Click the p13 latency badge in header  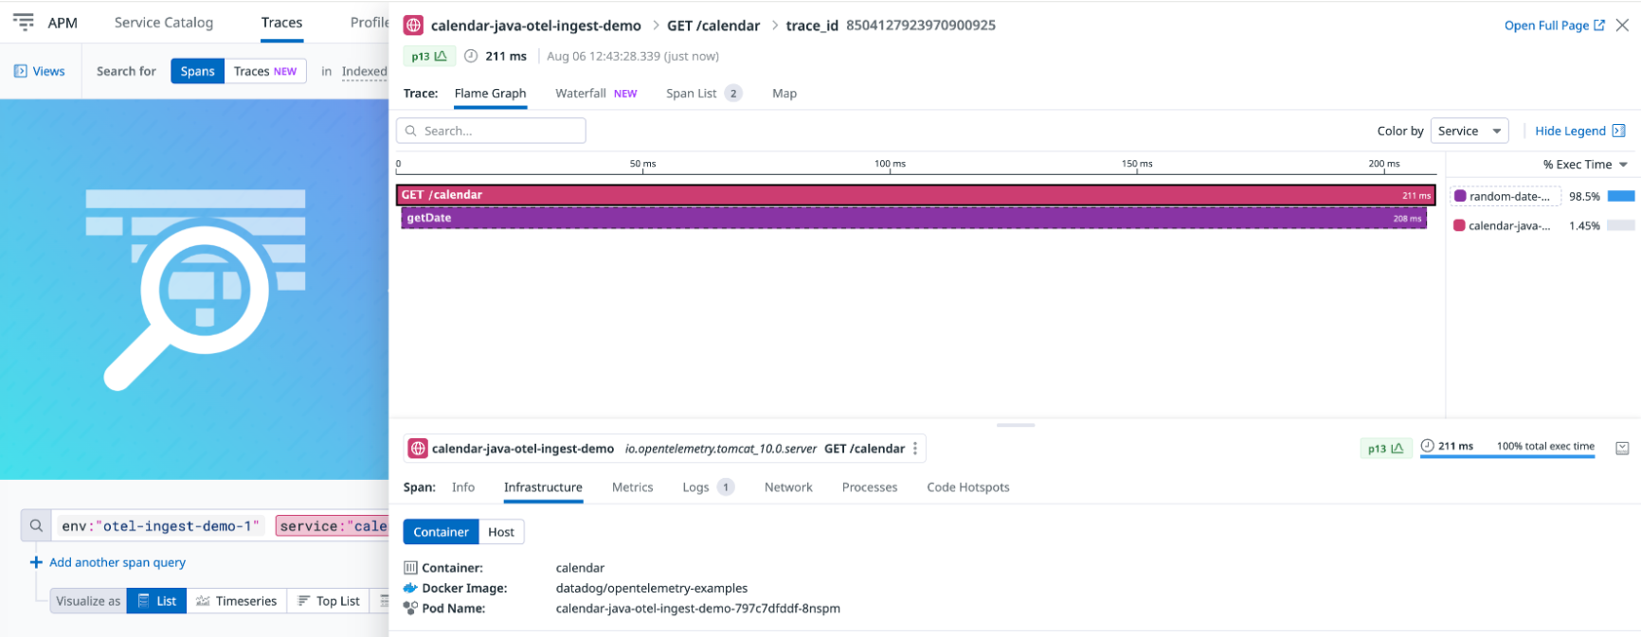pyautogui.click(x=429, y=57)
